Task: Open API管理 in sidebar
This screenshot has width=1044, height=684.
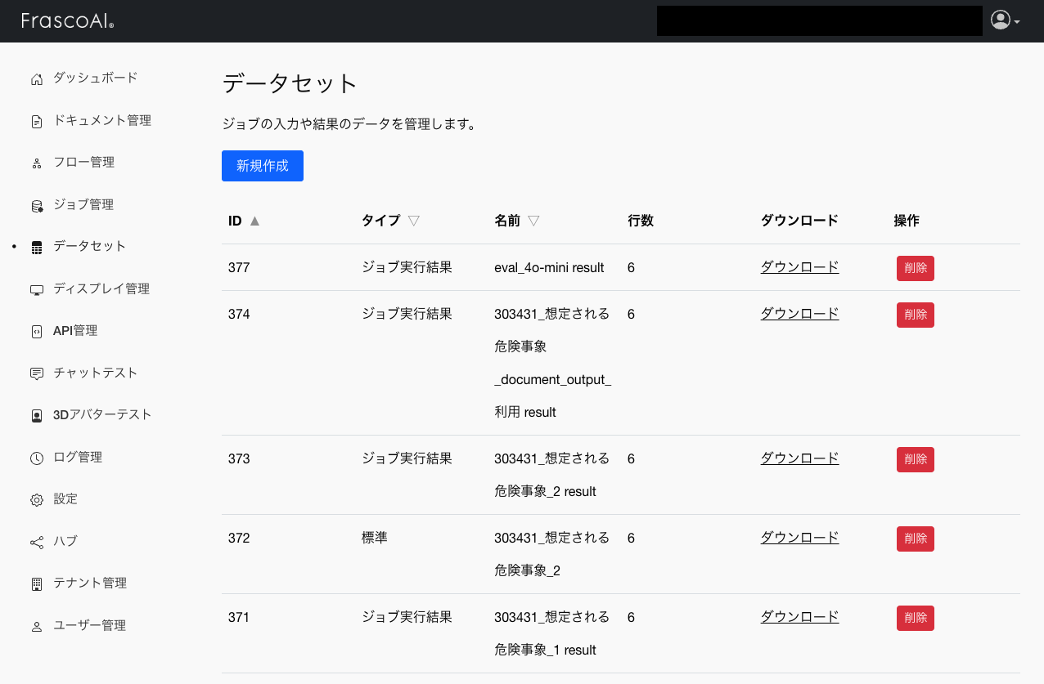Action: 75,330
